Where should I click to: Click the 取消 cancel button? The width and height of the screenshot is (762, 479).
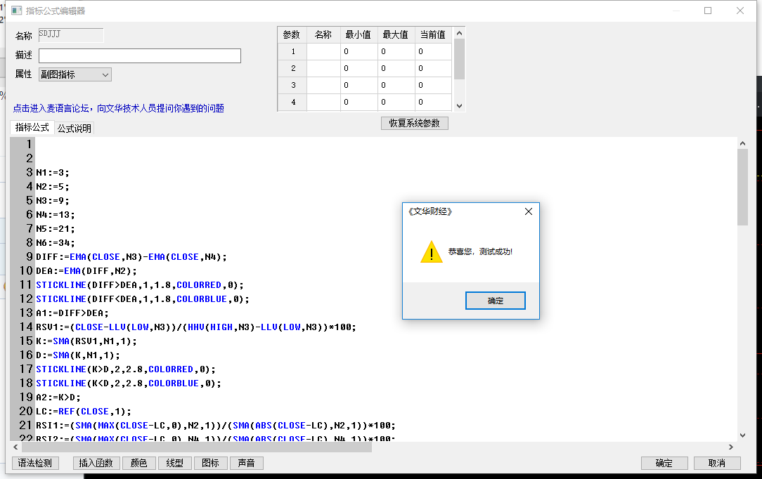717,463
